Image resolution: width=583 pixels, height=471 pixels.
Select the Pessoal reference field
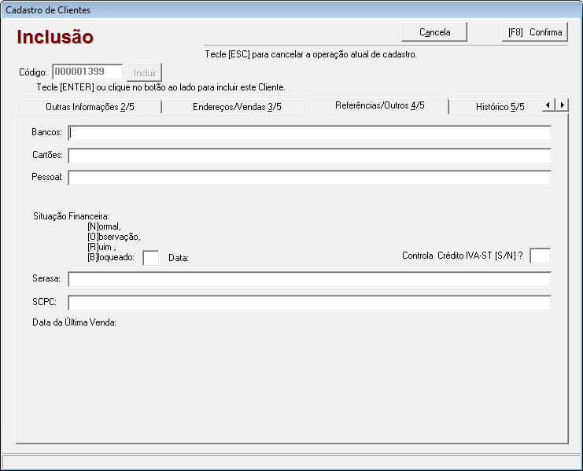309,178
